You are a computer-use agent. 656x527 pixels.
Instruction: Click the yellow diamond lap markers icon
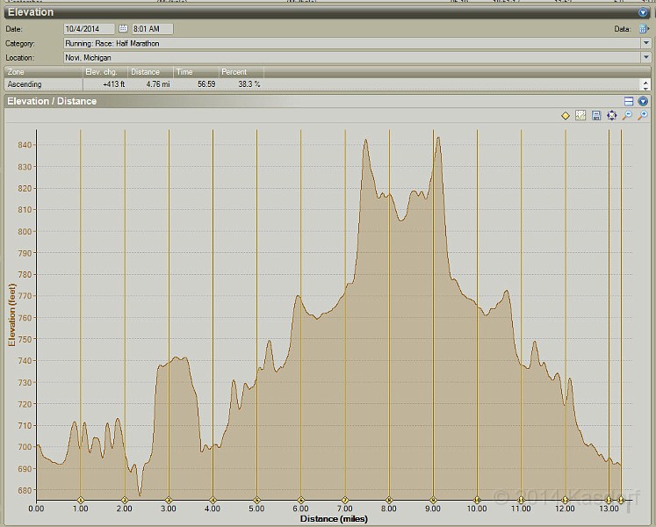(566, 116)
